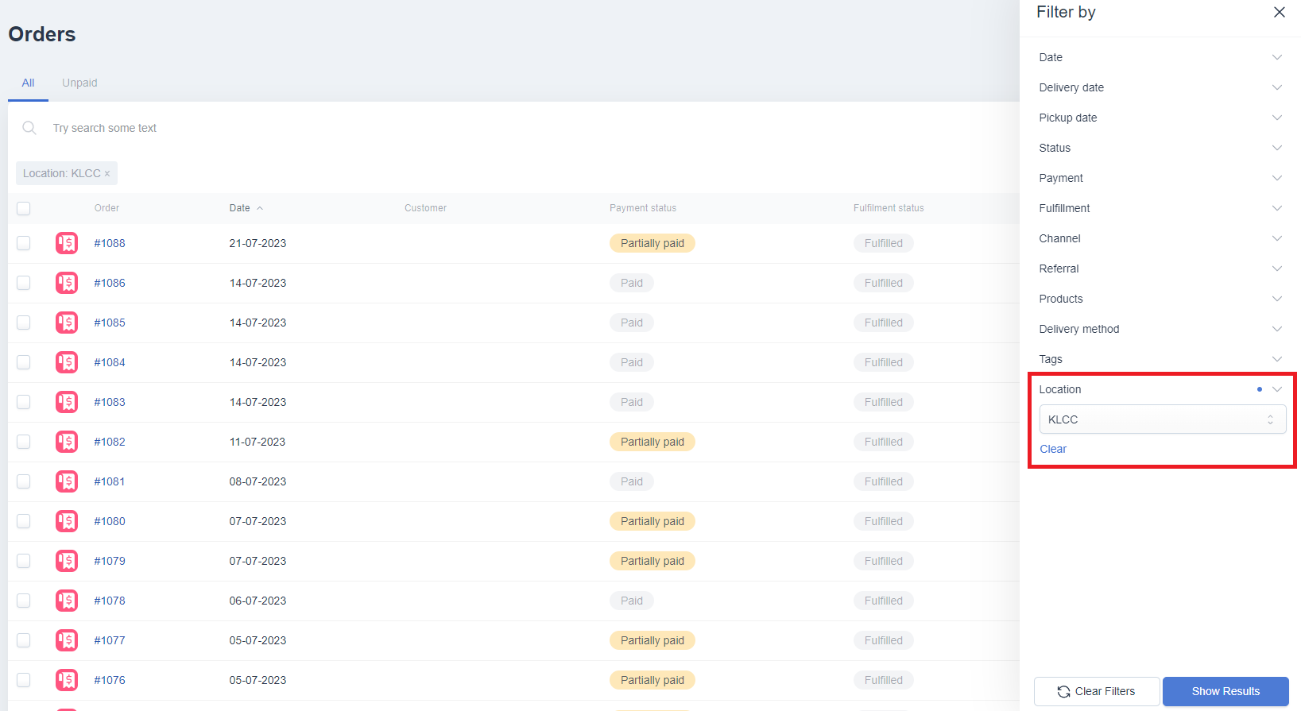Tick the select-all orders checkbox
1301x711 pixels.
24,208
